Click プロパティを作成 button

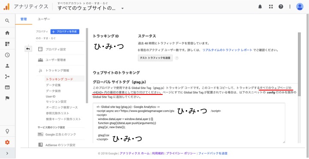65,32
